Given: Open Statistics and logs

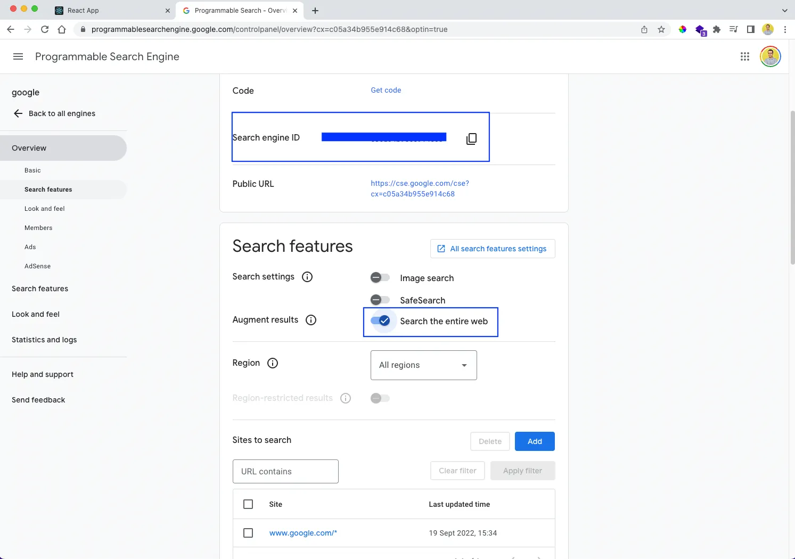Looking at the screenshot, I should (44, 340).
